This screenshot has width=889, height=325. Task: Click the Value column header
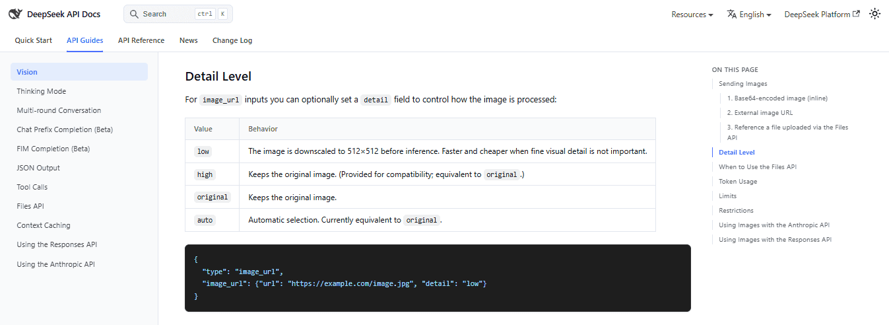(x=212, y=129)
